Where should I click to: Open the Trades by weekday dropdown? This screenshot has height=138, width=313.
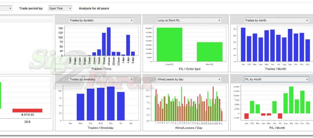pos(101,79)
